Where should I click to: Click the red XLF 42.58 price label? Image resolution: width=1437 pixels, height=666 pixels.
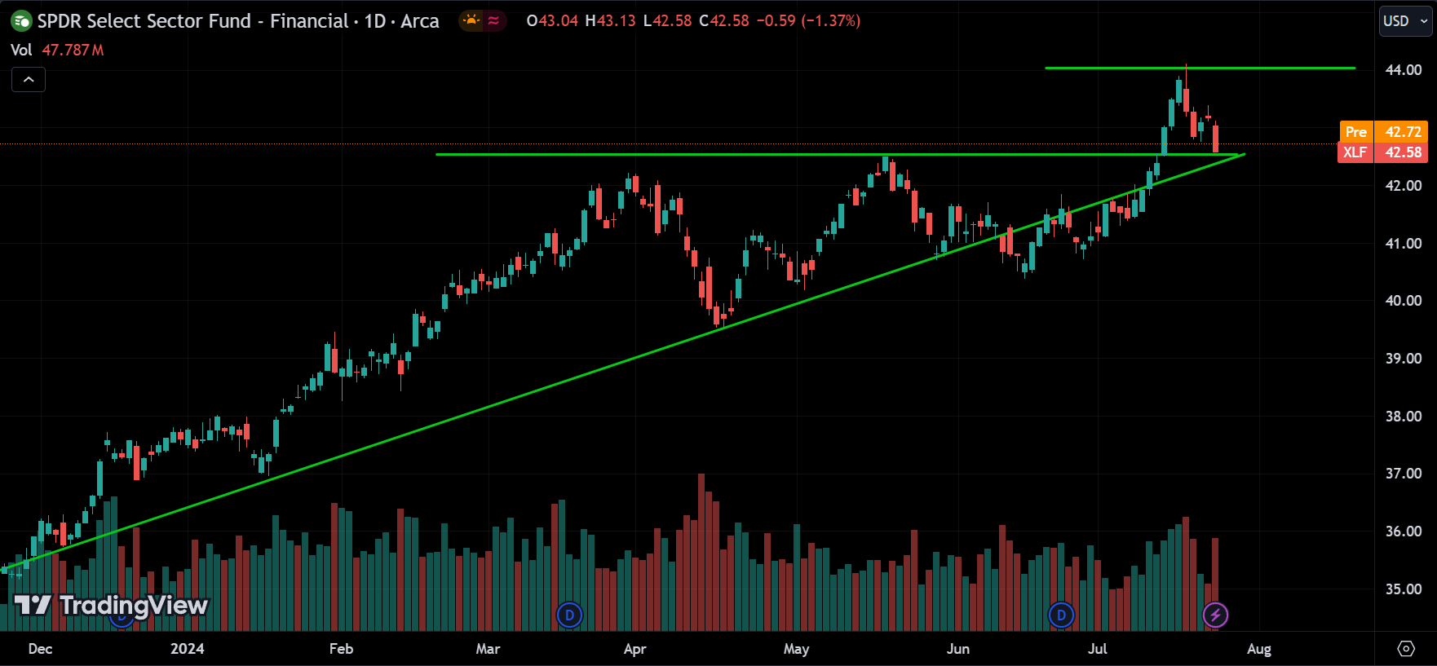click(x=1382, y=152)
